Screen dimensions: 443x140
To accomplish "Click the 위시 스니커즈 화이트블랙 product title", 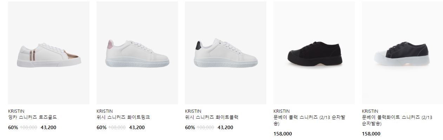I will pyautogui.click(x=212, y=117).
